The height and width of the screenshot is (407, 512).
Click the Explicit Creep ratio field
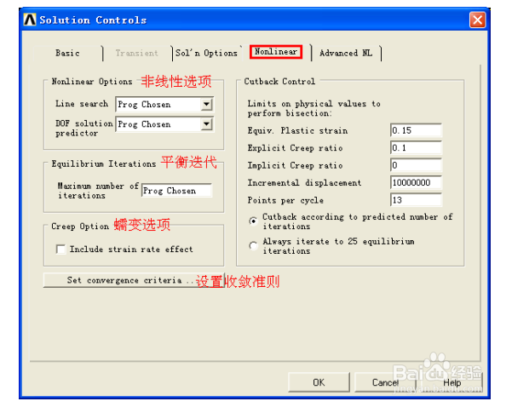tap(416, 148)
